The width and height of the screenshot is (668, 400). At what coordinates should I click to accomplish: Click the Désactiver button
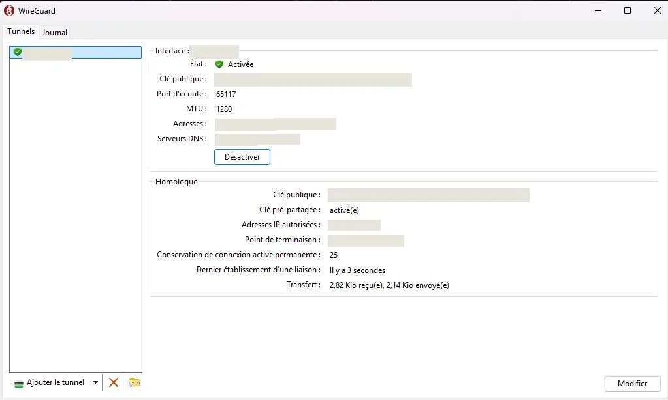(x=242, y=157)
